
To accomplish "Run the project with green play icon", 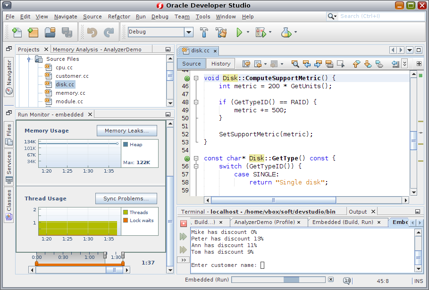I will 239,32.
